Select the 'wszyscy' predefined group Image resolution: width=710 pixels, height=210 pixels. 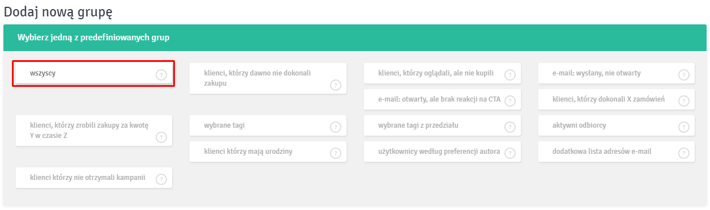[94, 74]
